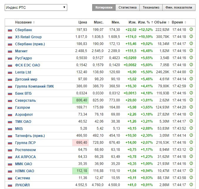This screenshot has width=199, height=189.
Task: Click the clock icon in Аэрофлот row
Action: [x=191, y=114]
